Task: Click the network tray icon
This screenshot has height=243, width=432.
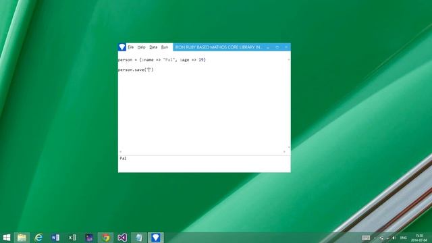Action: point(381,238)
